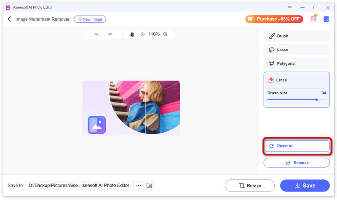Minimize the Aiseesoft window
Image resolution: width=337 pixels, height=200 pixels.
(302, 8)
